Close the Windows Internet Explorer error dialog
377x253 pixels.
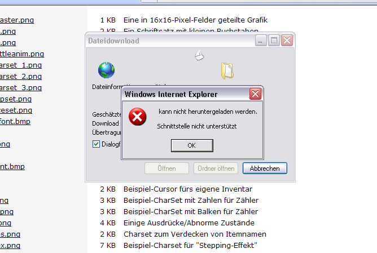(x=255, y=94)
